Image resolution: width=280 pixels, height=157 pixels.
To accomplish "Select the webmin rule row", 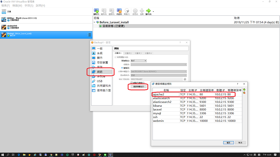I will click(x=197, y=121).
